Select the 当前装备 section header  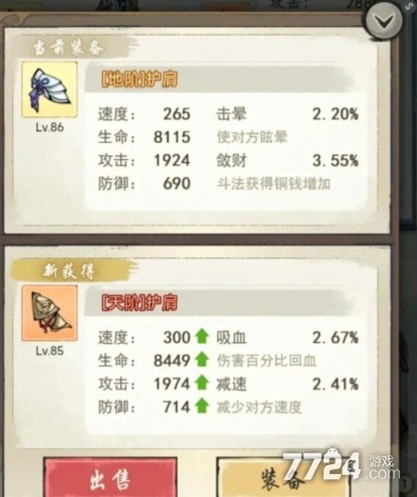(69, 49)
